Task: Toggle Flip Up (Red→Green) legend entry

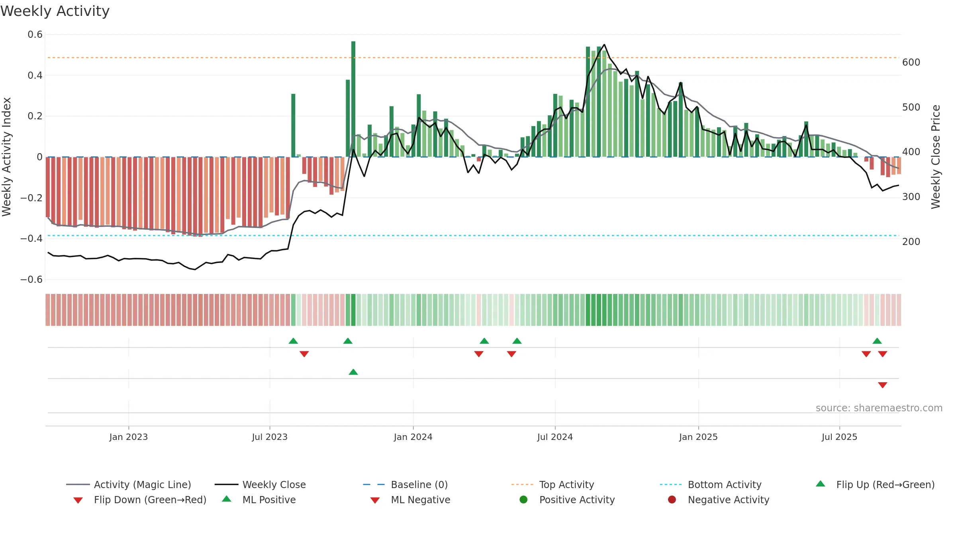Action: 875,484
